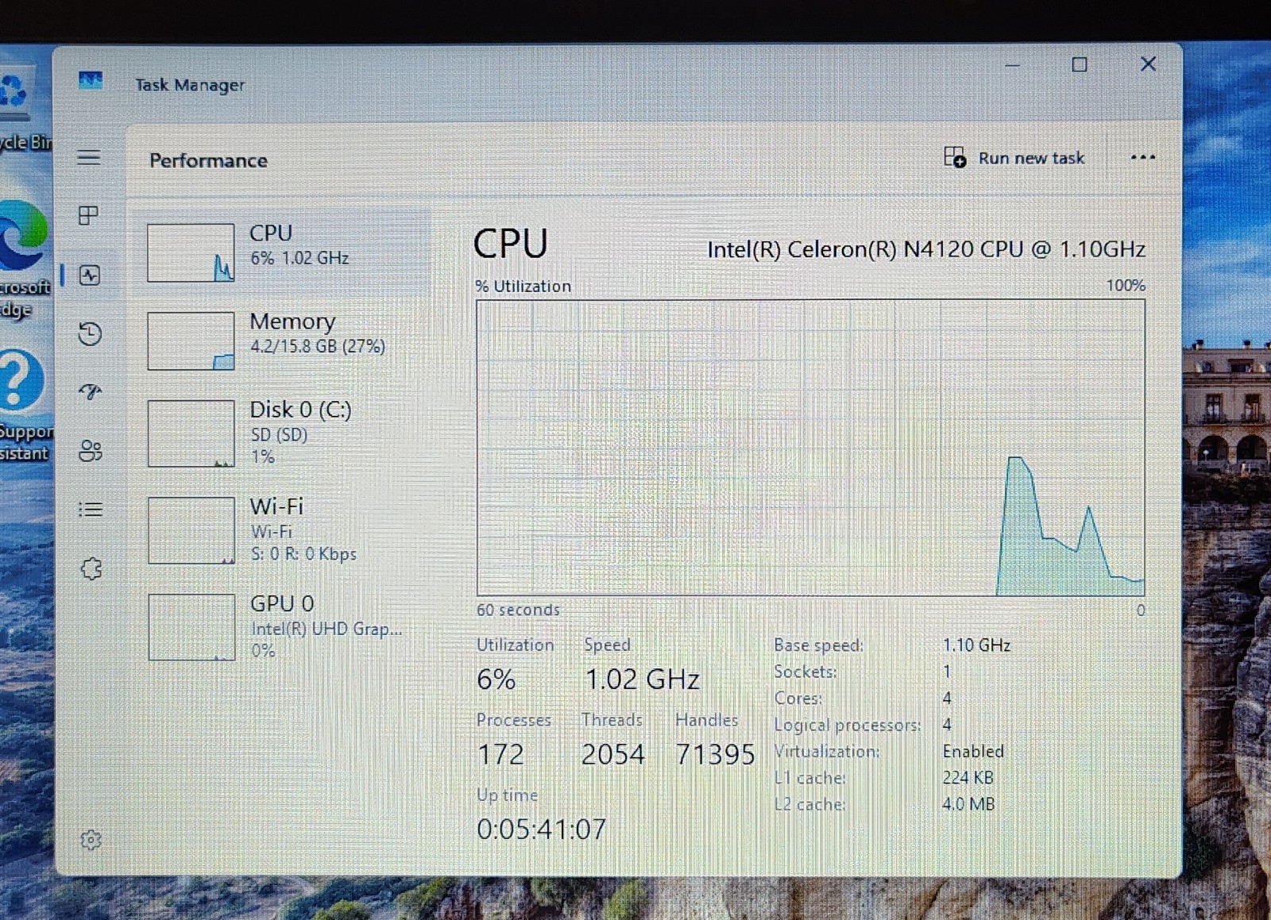Image resolution: width=1271 pixels, height=920 pixels.
Task: Open the Microsoft Edge desktop icon
Action: click(x=24, y=258)
